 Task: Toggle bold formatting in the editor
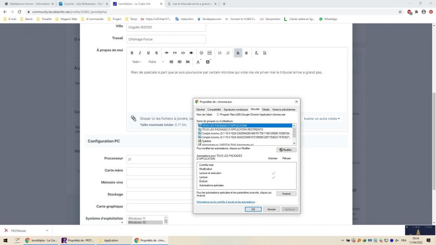pos(132,53)
